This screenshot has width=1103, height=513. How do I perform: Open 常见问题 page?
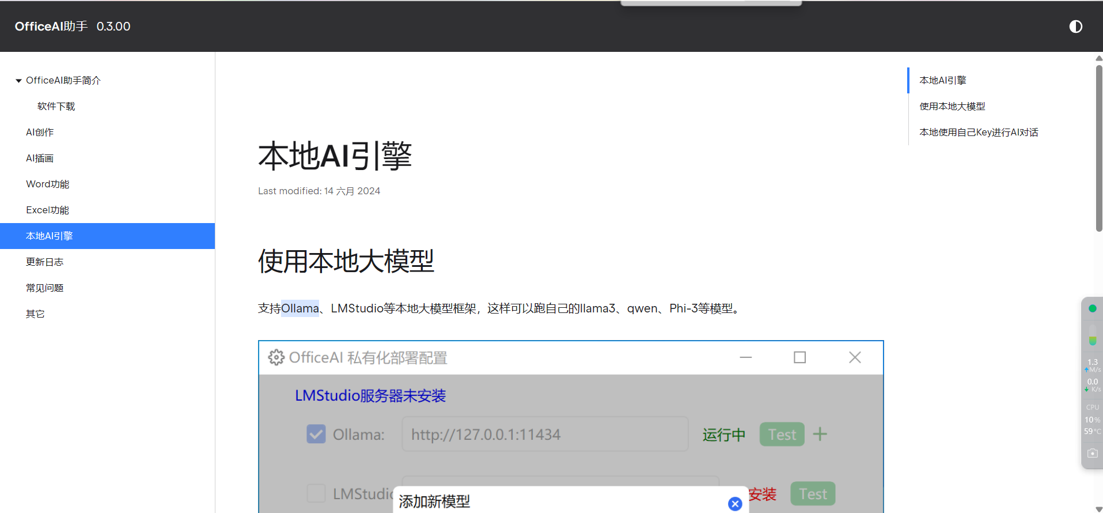[x=45, y=288]
